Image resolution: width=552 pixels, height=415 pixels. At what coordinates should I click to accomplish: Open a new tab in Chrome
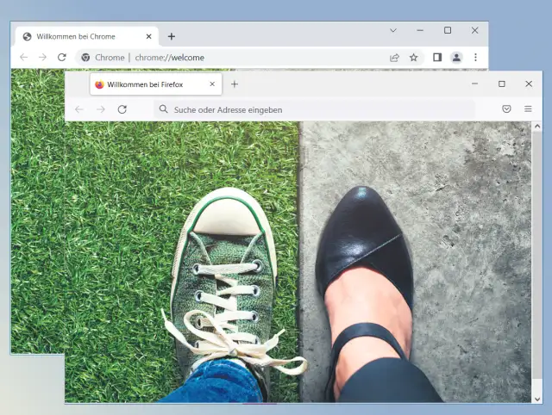click(171, 36)
